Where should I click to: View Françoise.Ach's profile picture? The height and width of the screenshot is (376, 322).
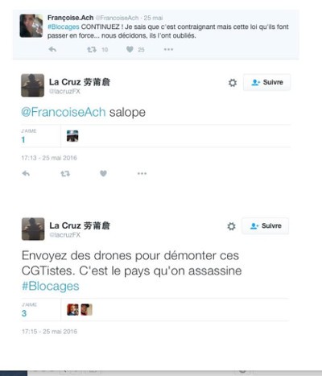31,26
